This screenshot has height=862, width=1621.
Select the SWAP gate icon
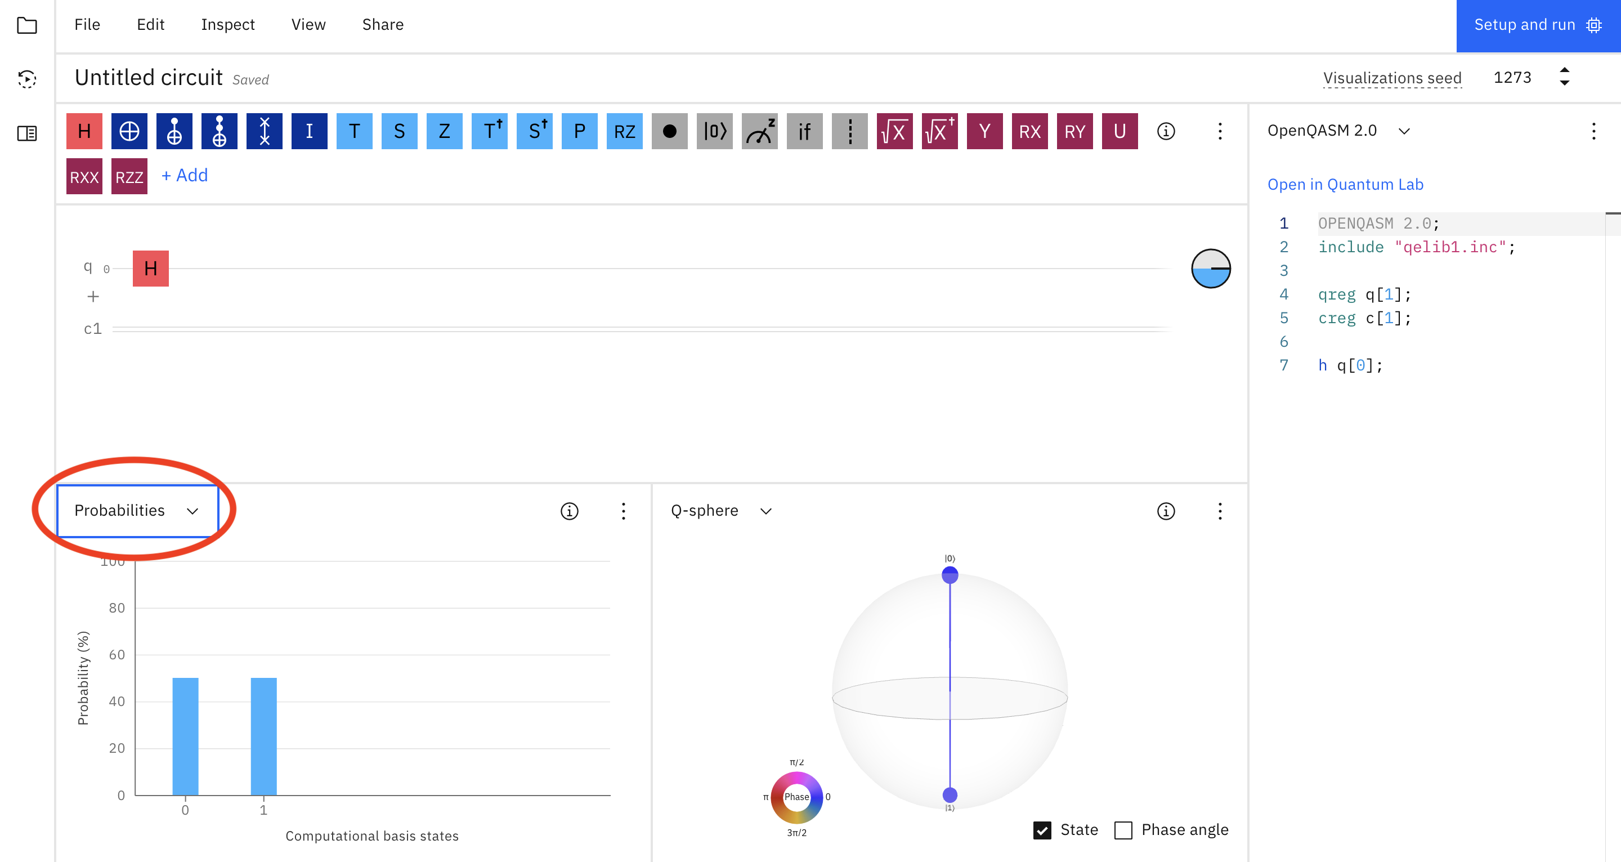(x=265, y=131)
